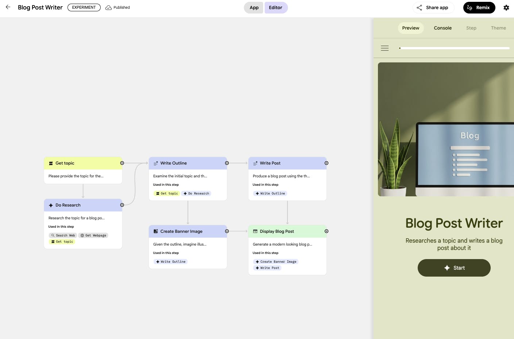The height and width of the screenshot is (339, 514).
Task: Click the Remix button
Action: point(479,8)
